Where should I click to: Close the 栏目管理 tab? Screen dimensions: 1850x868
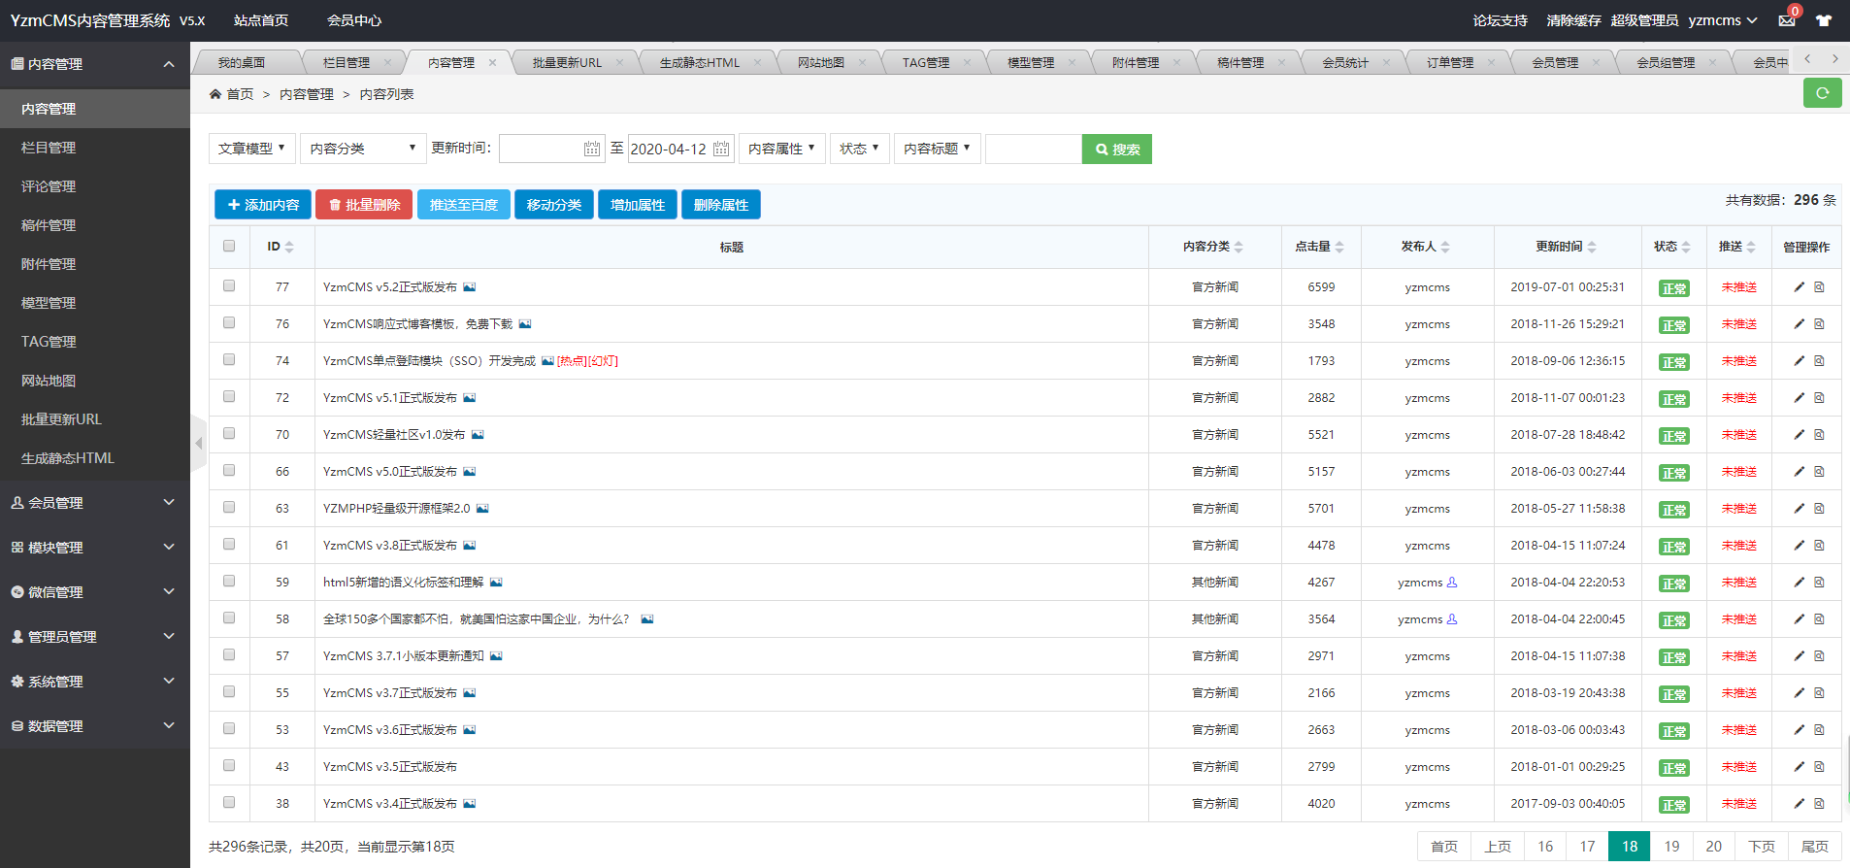click(x=387, y=62)
